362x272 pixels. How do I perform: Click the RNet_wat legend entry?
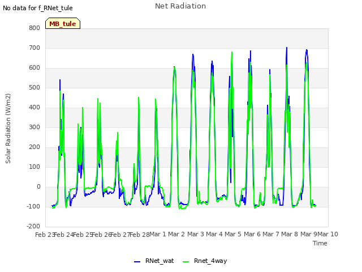[154, 261]
